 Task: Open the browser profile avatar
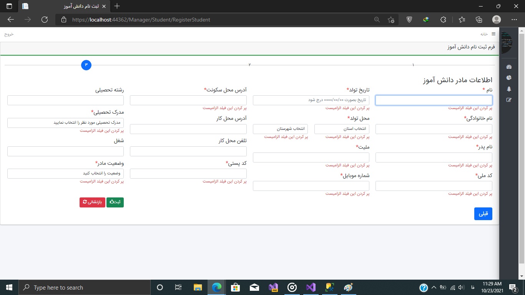point(497,20)
